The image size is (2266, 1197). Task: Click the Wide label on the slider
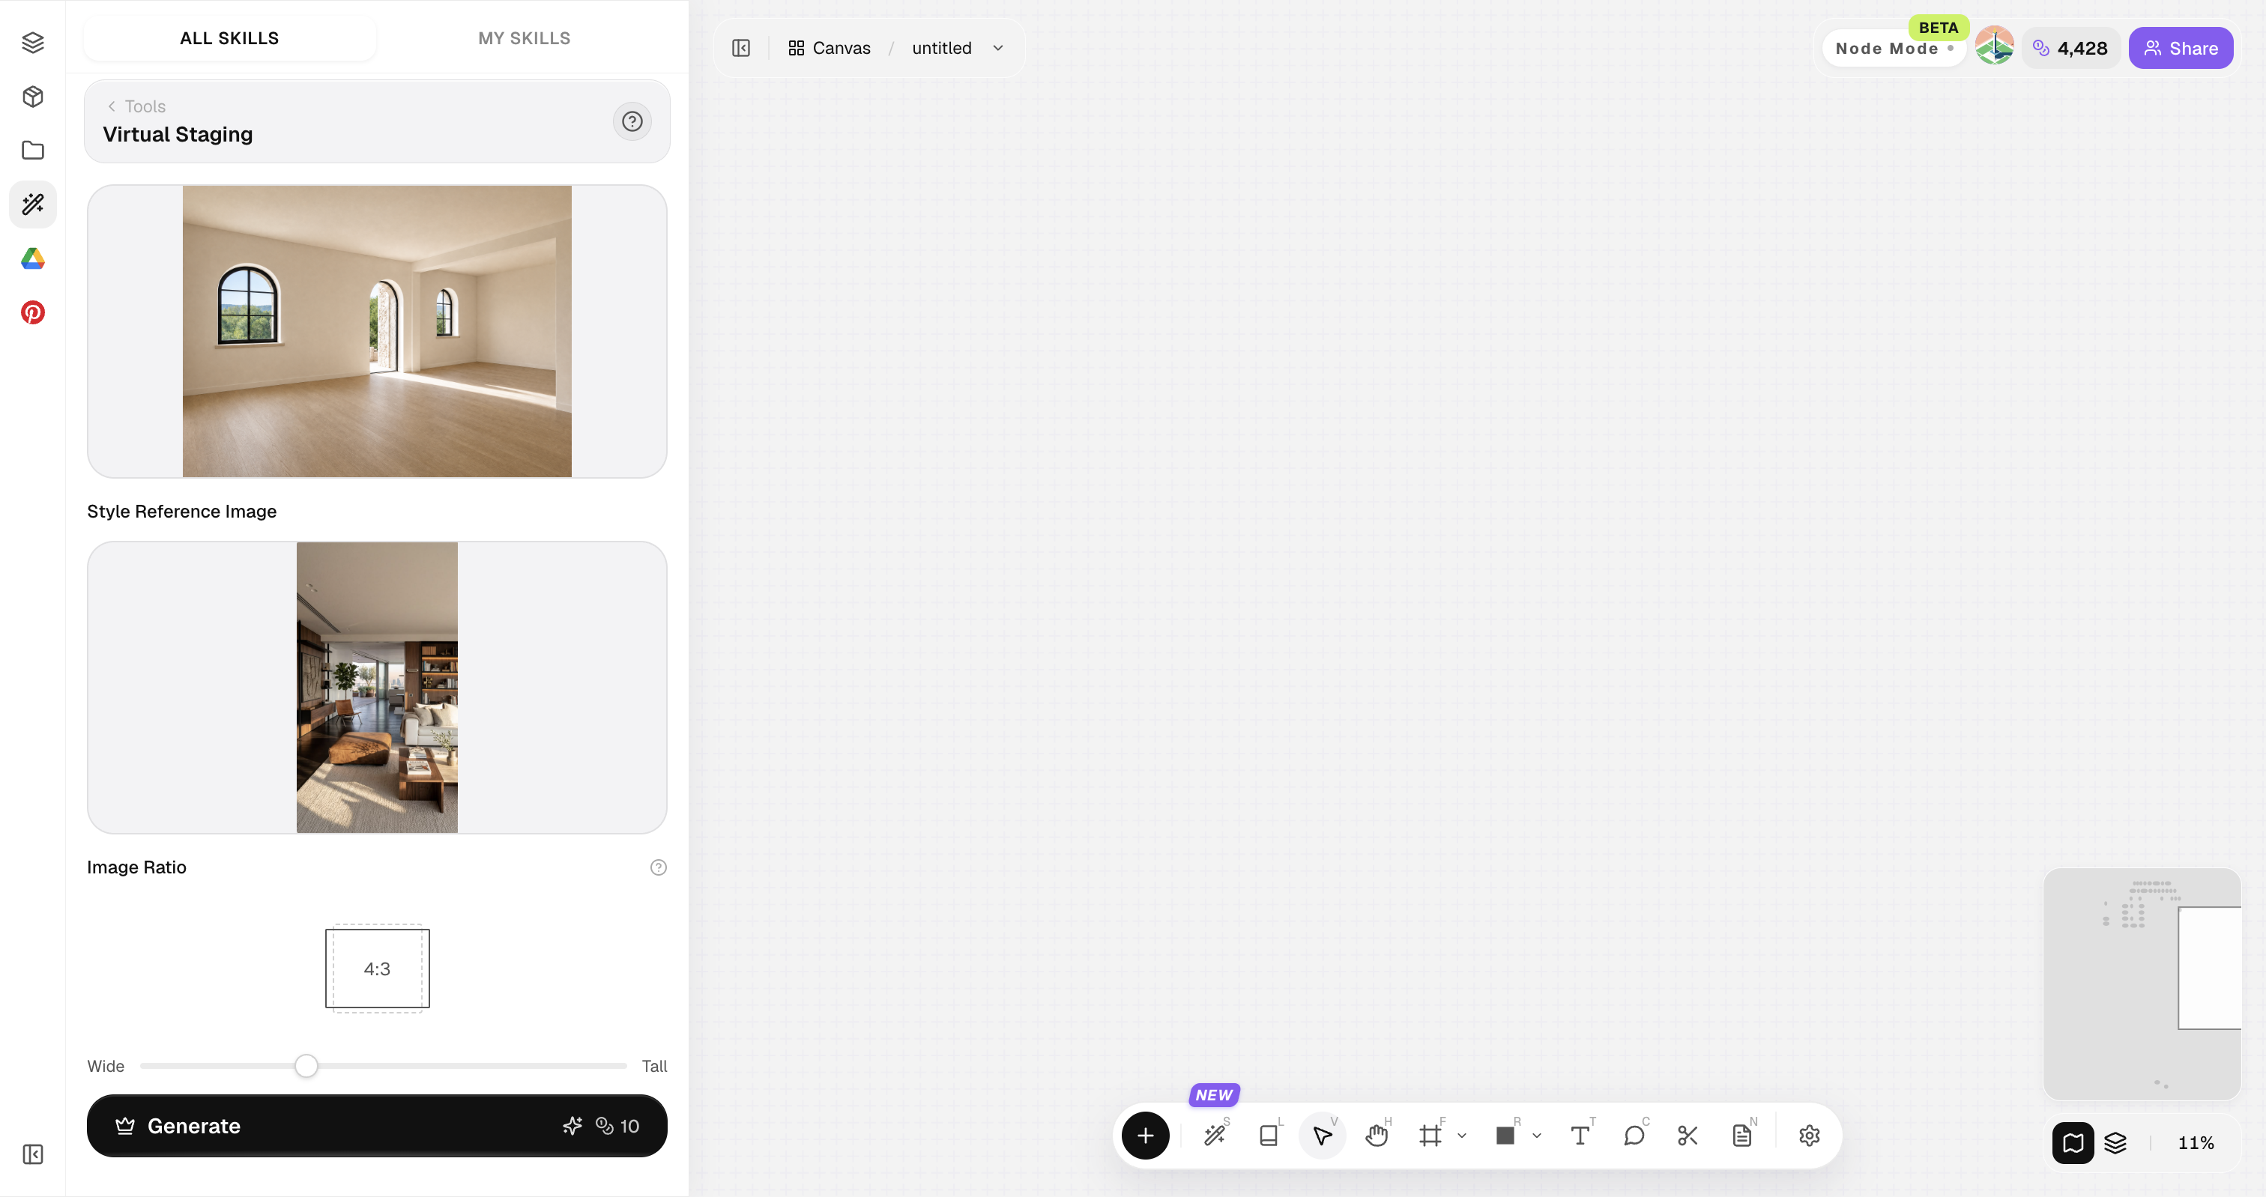(106, 1066)
